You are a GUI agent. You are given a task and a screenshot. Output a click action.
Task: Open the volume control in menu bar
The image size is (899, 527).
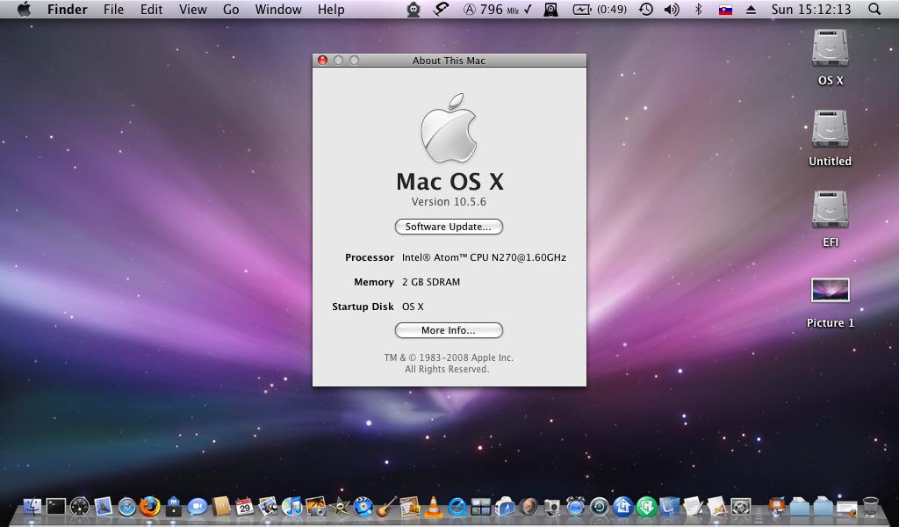pos(672,10)
